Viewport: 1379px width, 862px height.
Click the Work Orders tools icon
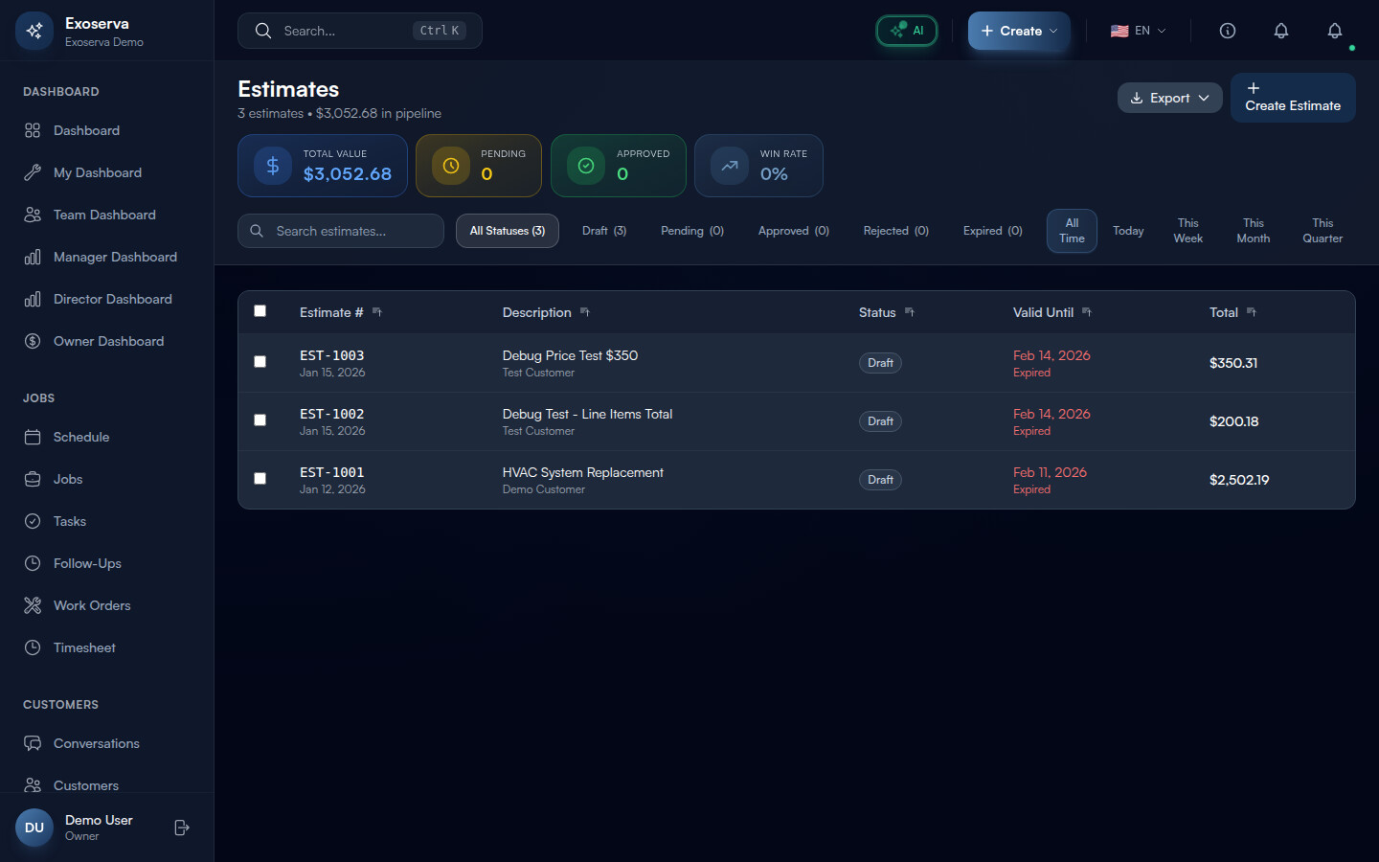tap(33, 605)
